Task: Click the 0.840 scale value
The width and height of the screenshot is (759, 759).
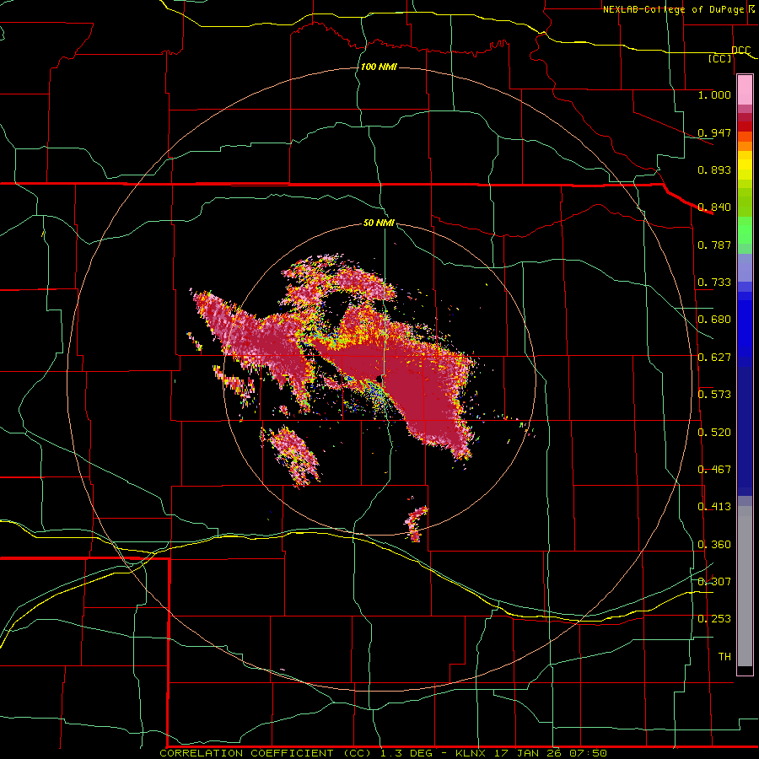Action: [x=714, y=207]
